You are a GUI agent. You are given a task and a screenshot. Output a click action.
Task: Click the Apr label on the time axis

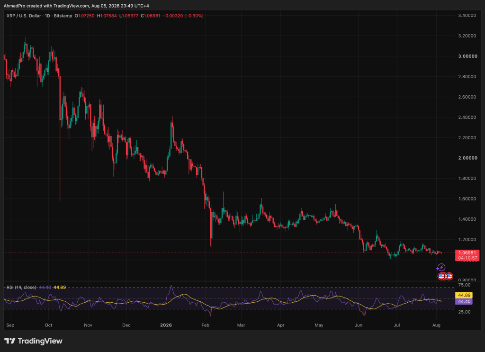click(x=280, y=325)
